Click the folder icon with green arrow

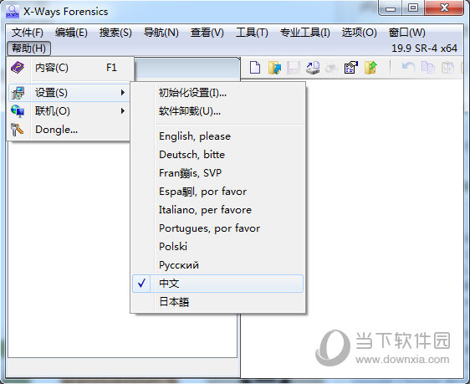point(370,68)
